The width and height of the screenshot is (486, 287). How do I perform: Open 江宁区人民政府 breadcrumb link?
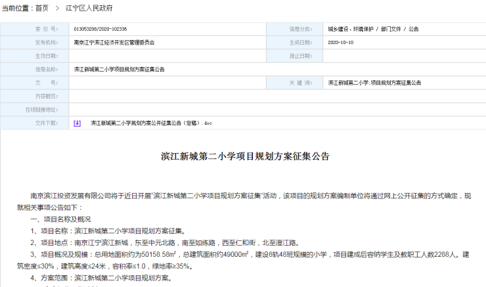(89, 8)
